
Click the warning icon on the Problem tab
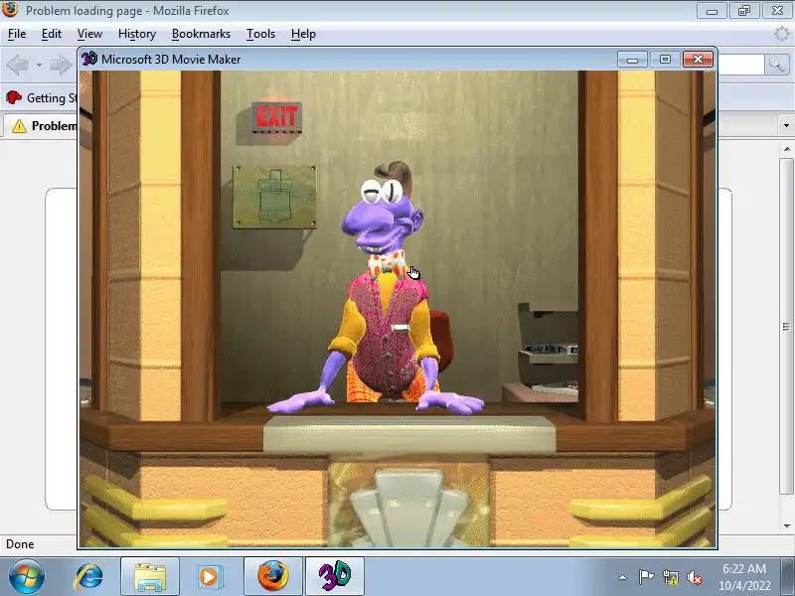click(19, 126)
